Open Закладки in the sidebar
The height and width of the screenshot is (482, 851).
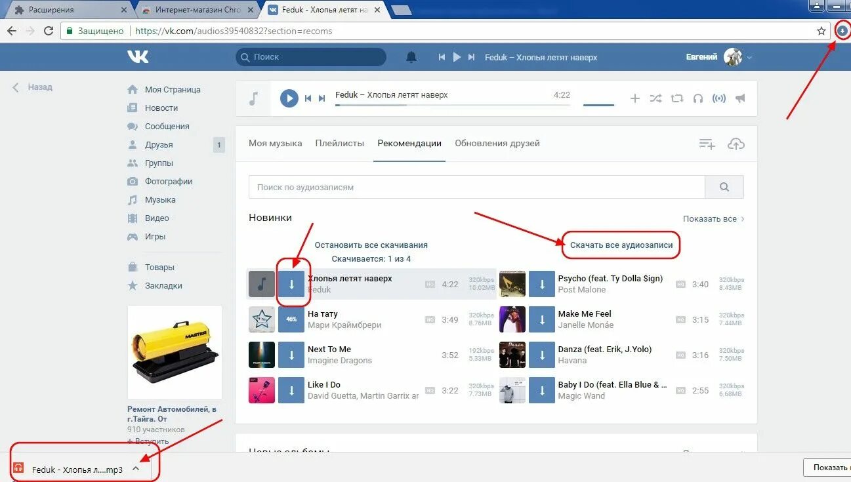pos(163,286)
